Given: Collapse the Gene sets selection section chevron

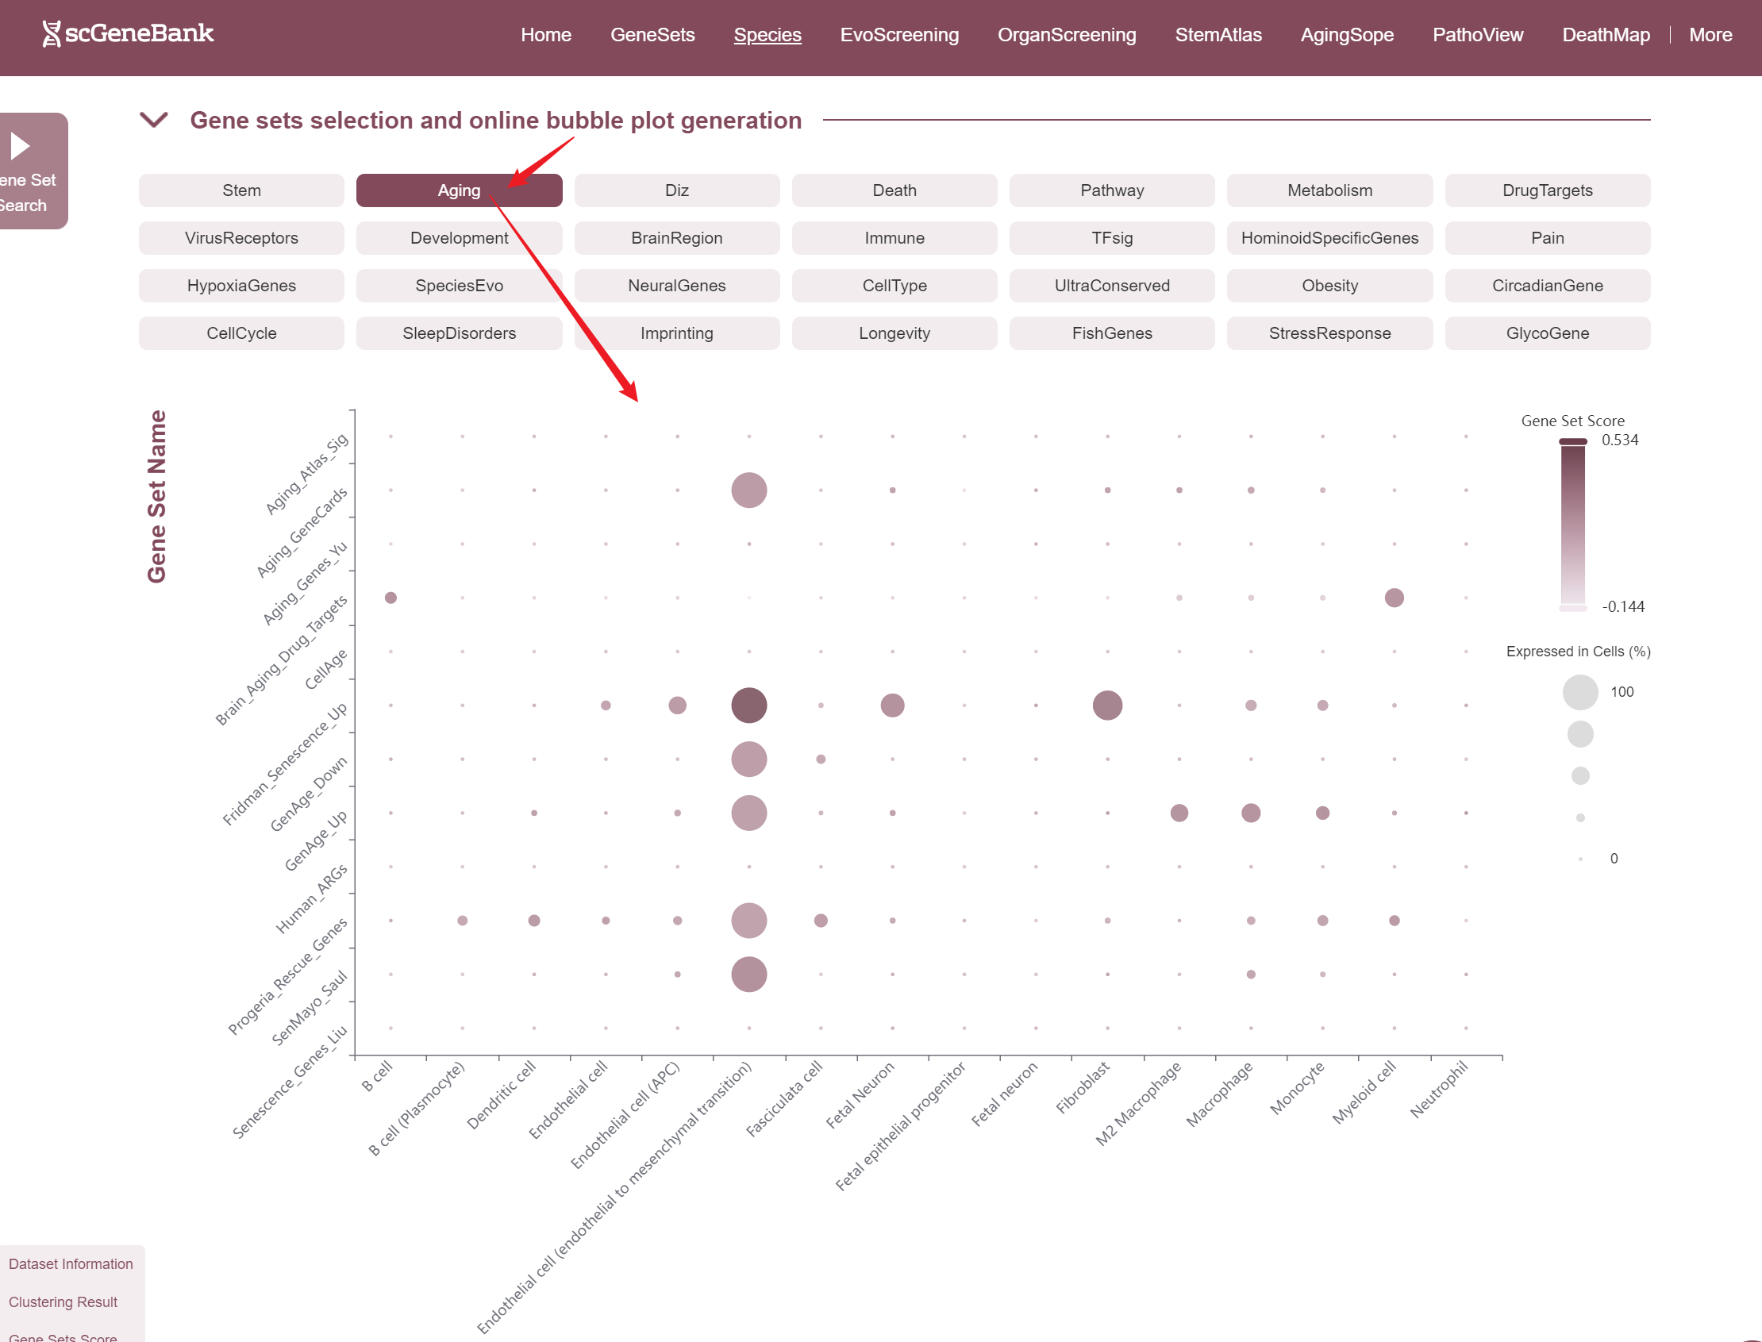Looking at the screenshot, I should click(x=153, y=121).
